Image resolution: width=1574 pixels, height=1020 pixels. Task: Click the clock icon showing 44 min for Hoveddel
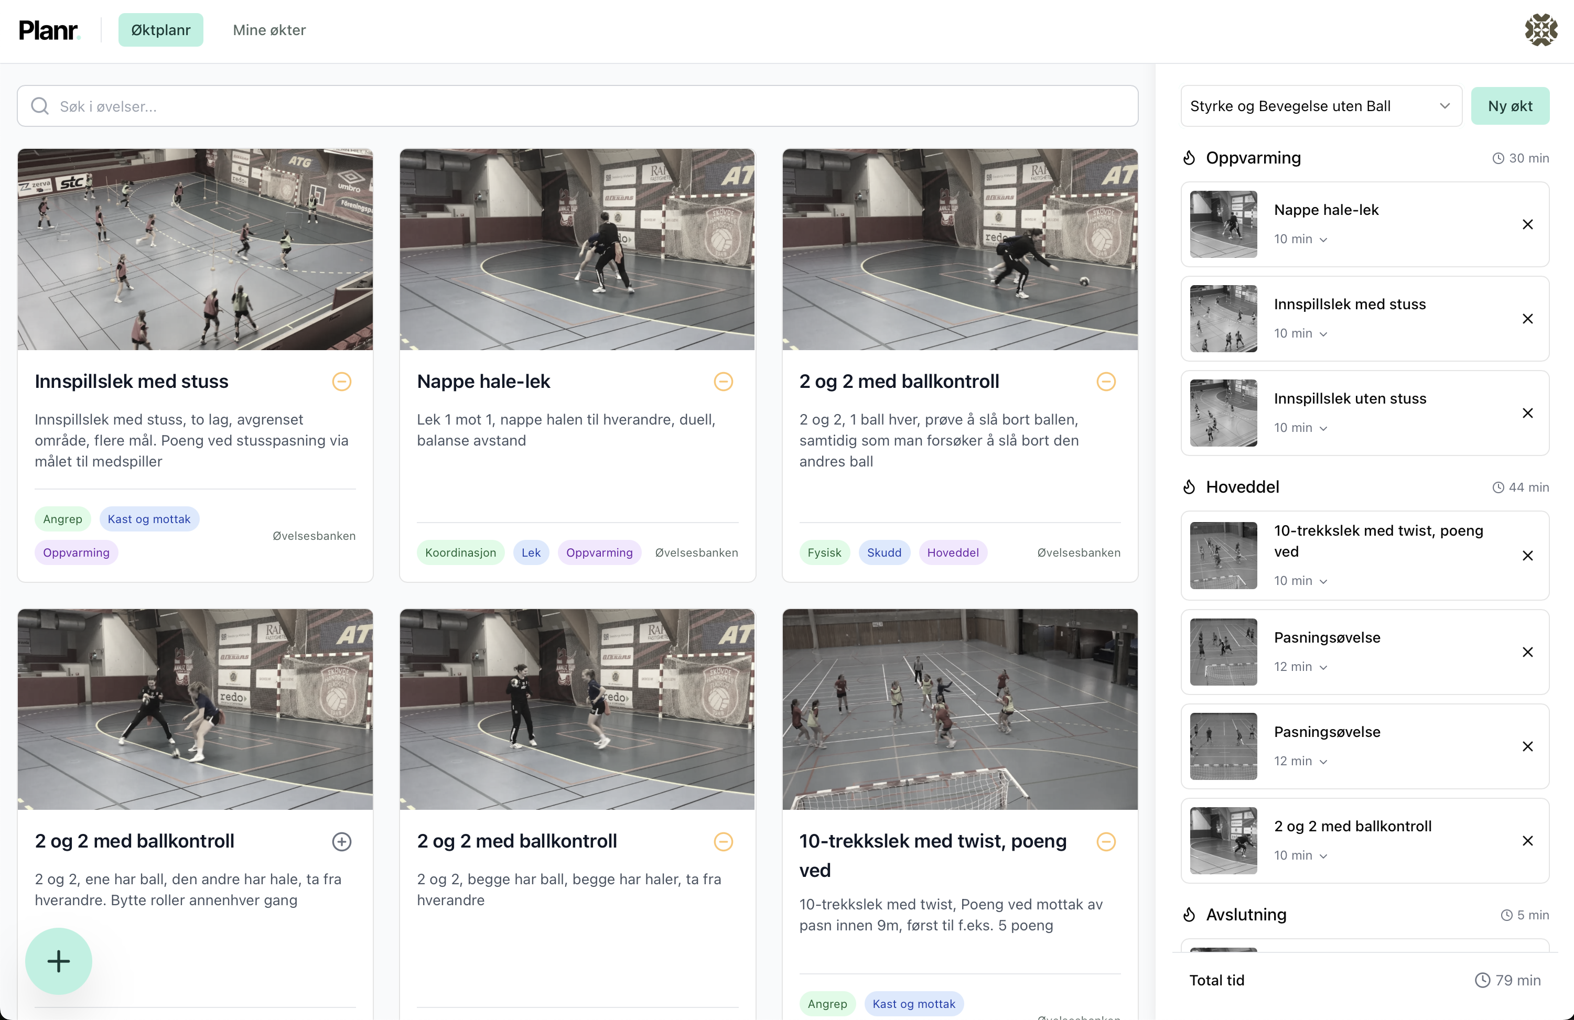[x=1498, y=487]
